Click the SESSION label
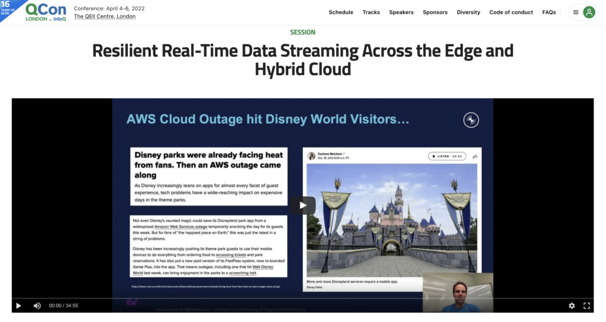The width and height of the screenshot is (606, 322). point(302,33)
